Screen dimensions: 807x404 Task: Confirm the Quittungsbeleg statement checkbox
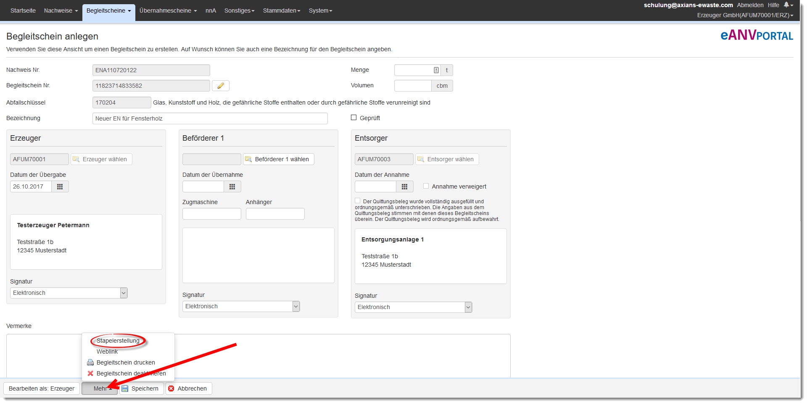pyautogui.click(x=358, y=201)
